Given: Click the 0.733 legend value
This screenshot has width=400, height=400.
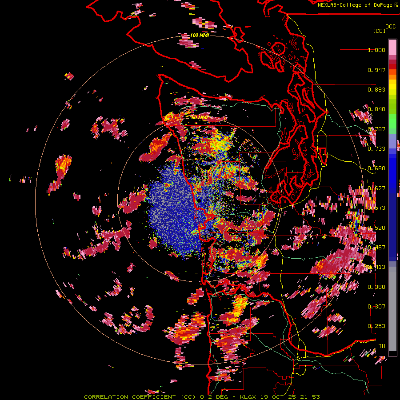Looking at the screenshot, I should click(x=376, y=149).
